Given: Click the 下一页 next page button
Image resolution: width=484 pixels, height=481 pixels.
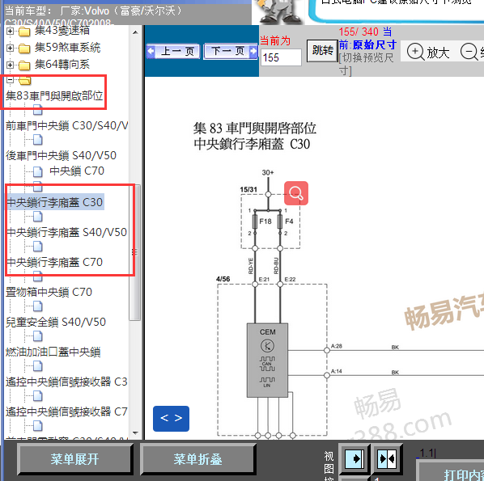Looking at the screenshot, I should [x=231, y=51].
